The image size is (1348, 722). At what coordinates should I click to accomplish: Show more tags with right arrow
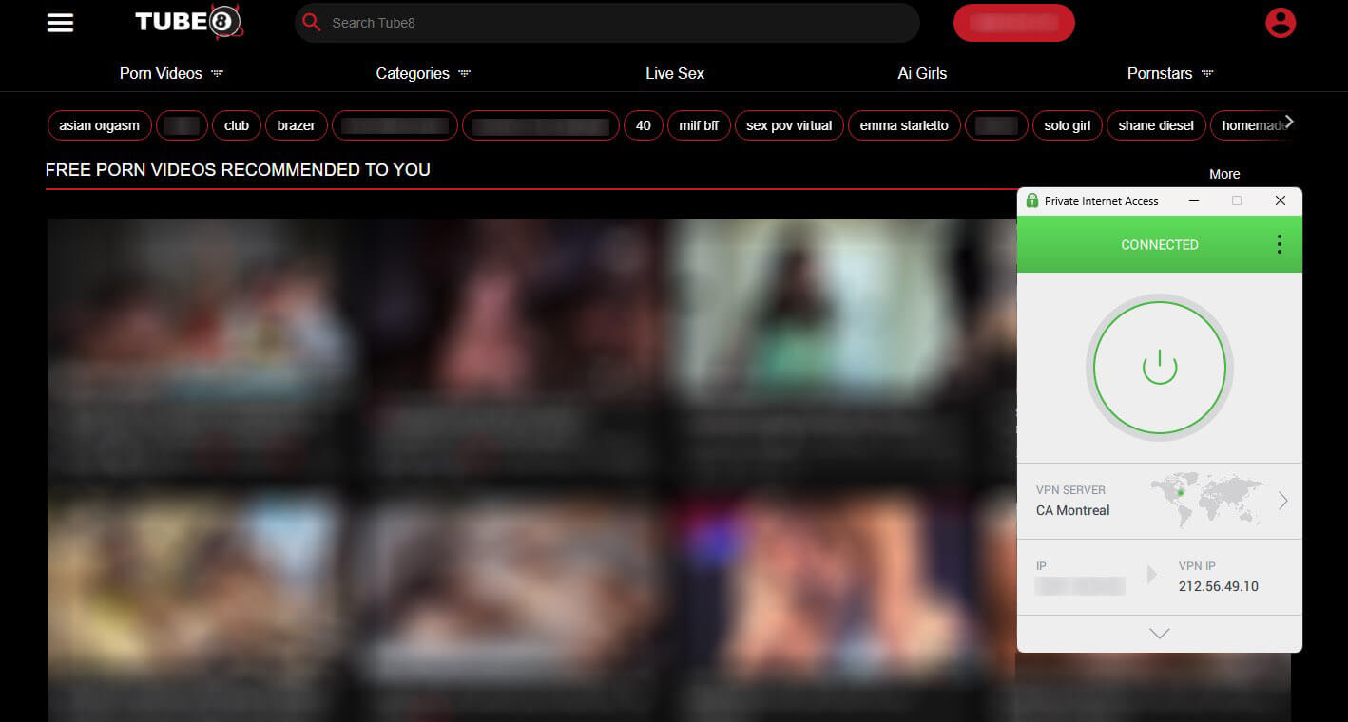1289,123
